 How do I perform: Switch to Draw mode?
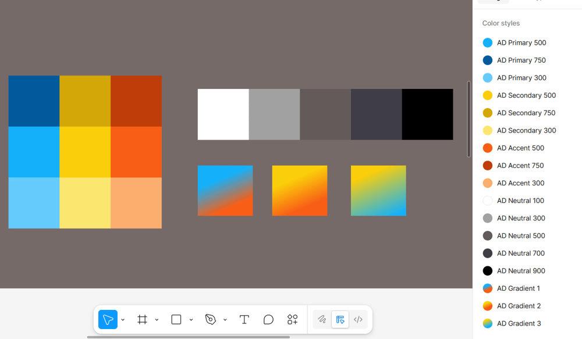[x=322, y=319]
